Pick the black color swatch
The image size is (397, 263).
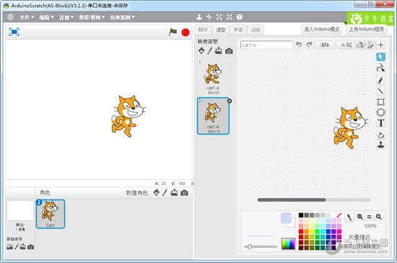(301, 215)
